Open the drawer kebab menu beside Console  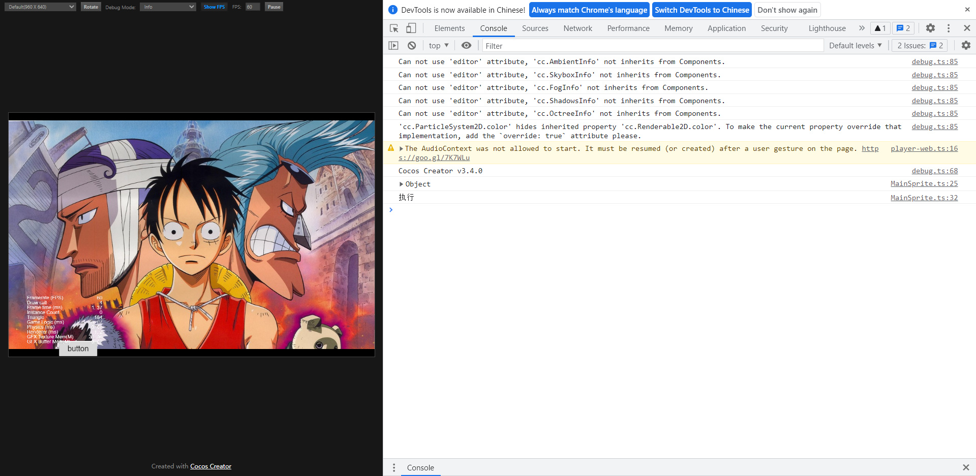[x=394, y=467]
